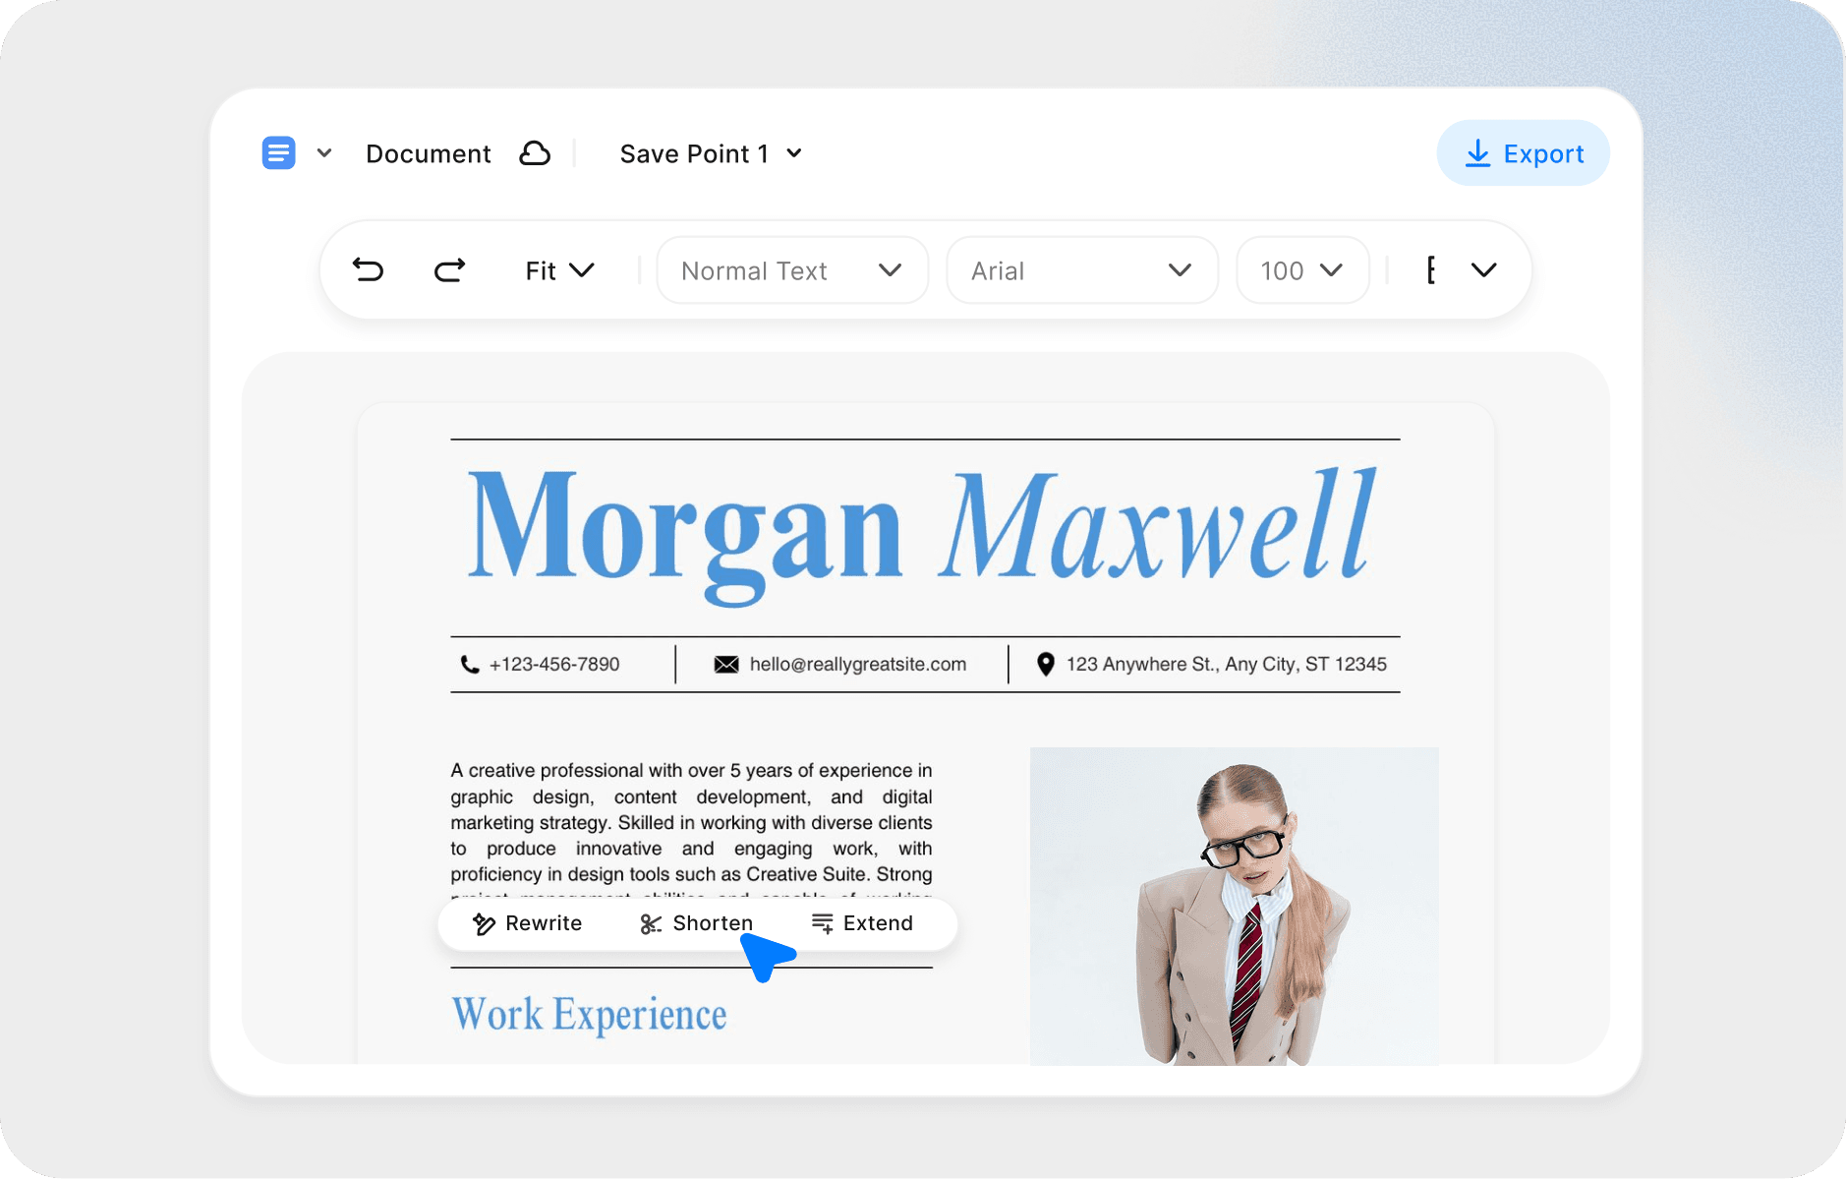The width and height of the screenshot is (1846, 1179).
Task: Click the lines icon beside Extend
Action: click(x=820, y=923)
